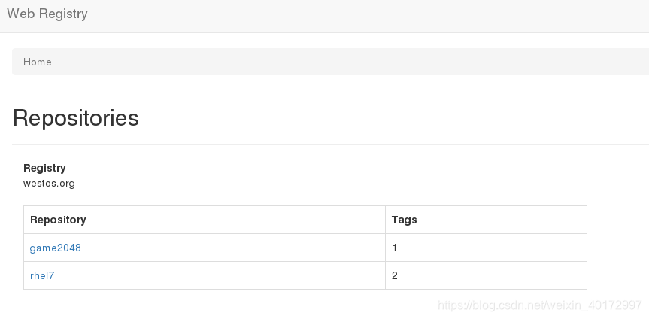The width and height of the screenshot is (649, 319).
Task: Go to the Home breadcrumb
Action: (38, 62)
